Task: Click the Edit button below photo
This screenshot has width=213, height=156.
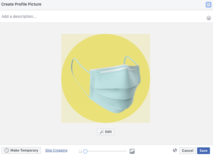Action: pos(106,132)
